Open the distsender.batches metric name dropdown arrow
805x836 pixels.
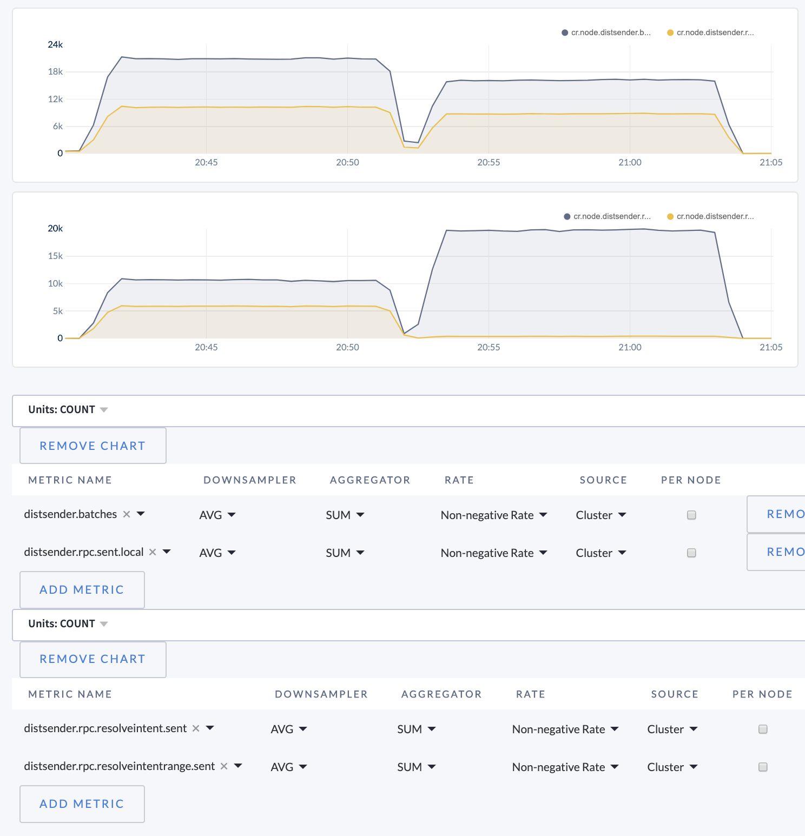141,514
